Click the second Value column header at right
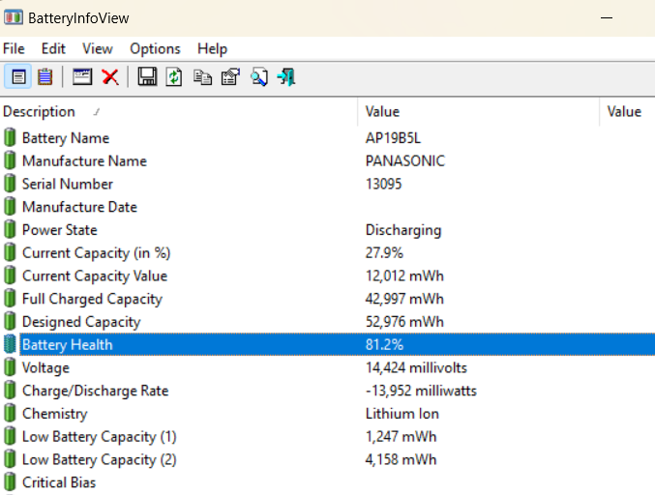This screenshot has height=495, width=655. (x=628, y=111)
